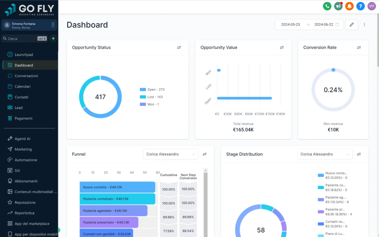
Task: Toggle the Lost legend entry visibility
Action: 151,97
